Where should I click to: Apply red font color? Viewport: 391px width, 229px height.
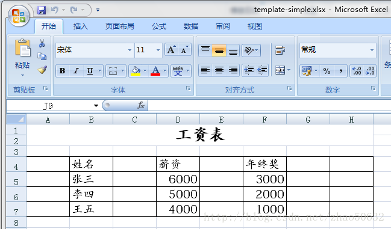click(155, 71)
